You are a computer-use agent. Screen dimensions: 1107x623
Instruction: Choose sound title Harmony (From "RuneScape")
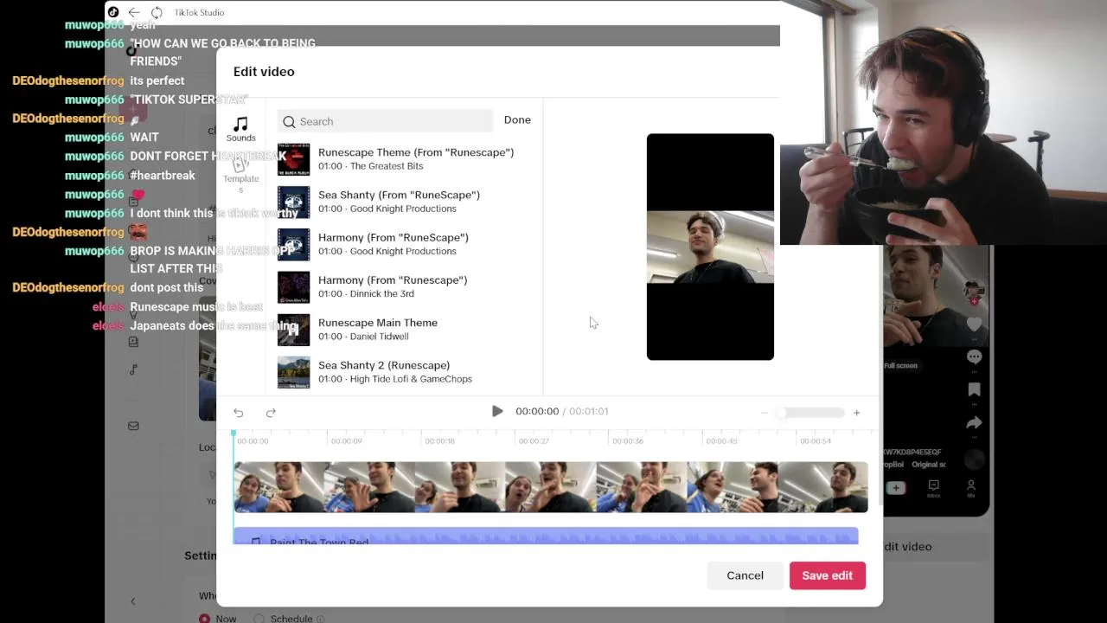pyautogui.click(x=393, y=237)
